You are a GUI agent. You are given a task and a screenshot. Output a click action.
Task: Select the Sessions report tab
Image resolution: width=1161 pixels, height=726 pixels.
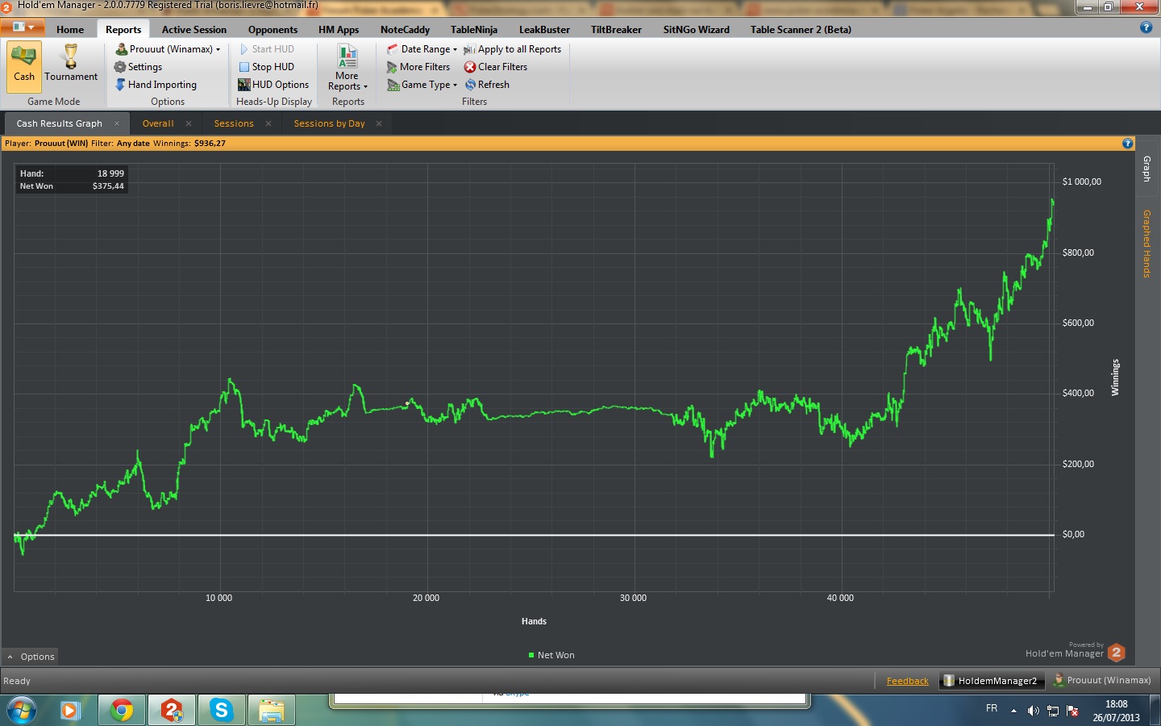pyautogui.click(x=234, y=123)
